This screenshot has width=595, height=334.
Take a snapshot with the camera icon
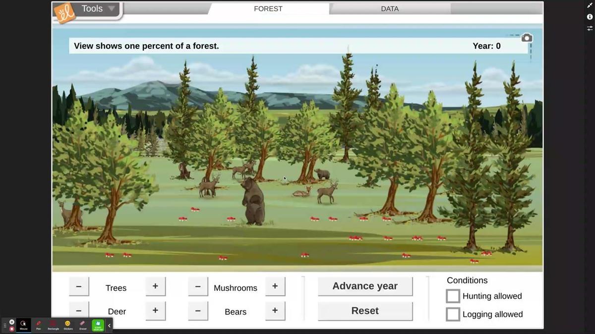pyautogui.click(x=527, y=38)
